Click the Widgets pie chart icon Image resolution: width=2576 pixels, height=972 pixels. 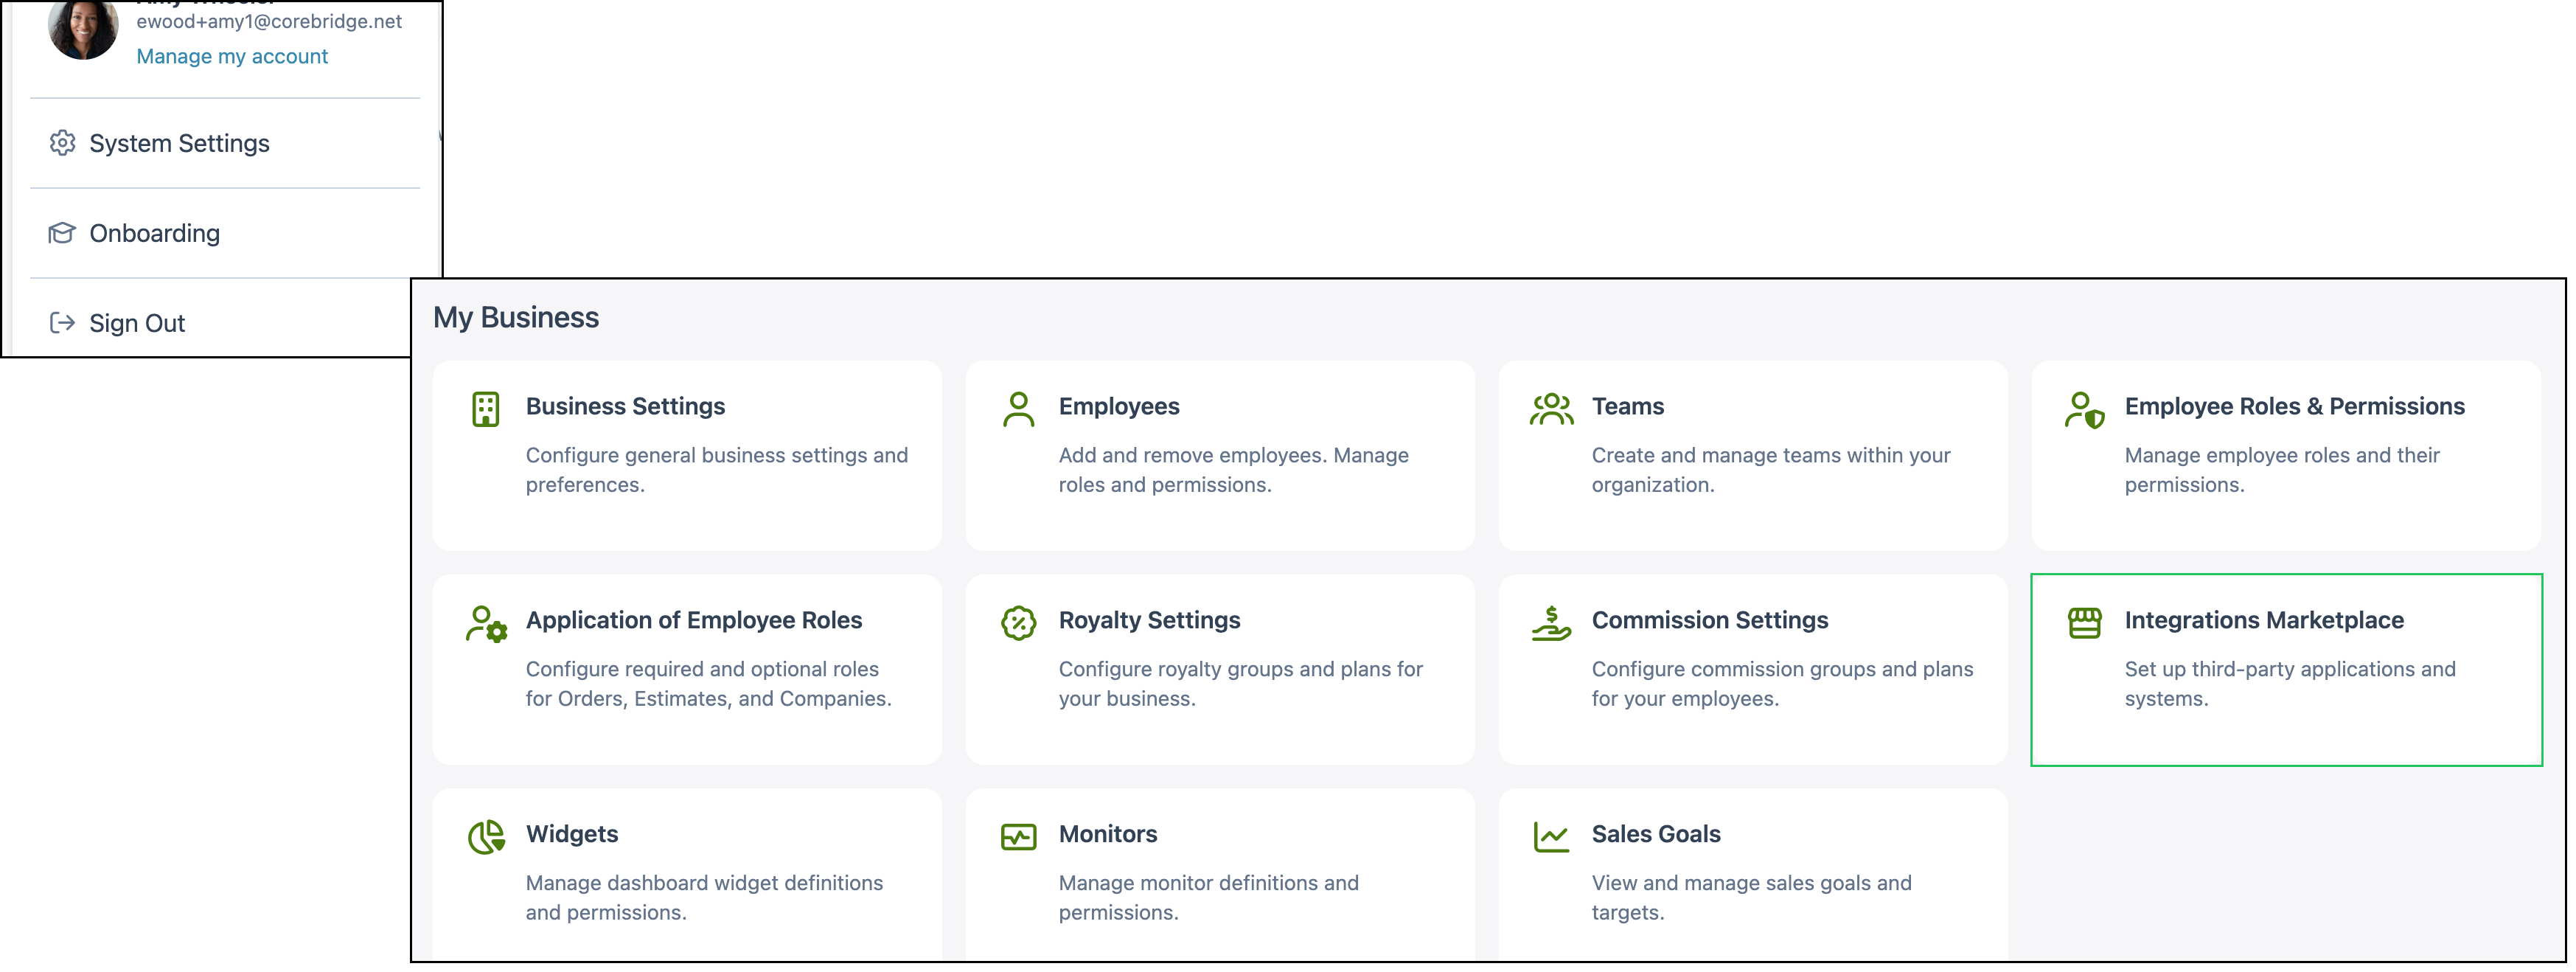point(487,837)
